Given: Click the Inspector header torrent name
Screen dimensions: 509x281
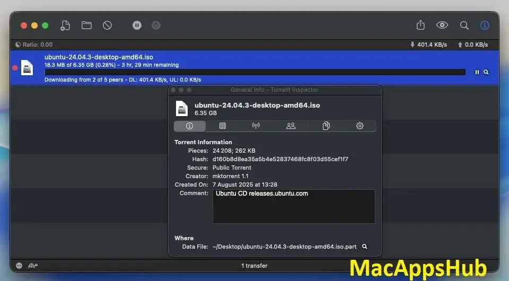Looking at the screenshot, I should 257,105.
